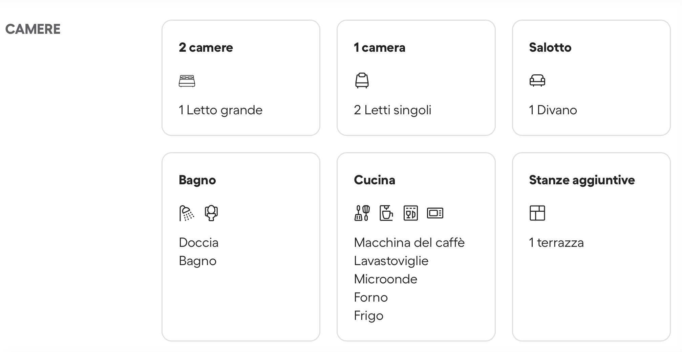The height and width of the screenshot is (352, 682).
Task: Click the 'Lavastoviglie' list entry
Action: (x=391, y=261)
